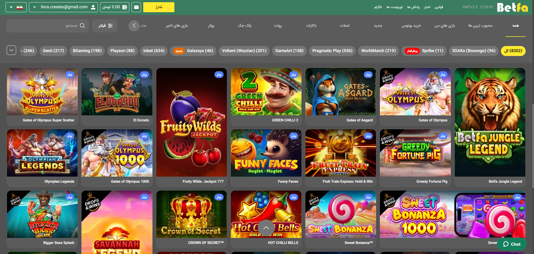Switch to the پوکر category tab
The image size is (534, 254).
(211, 26)
